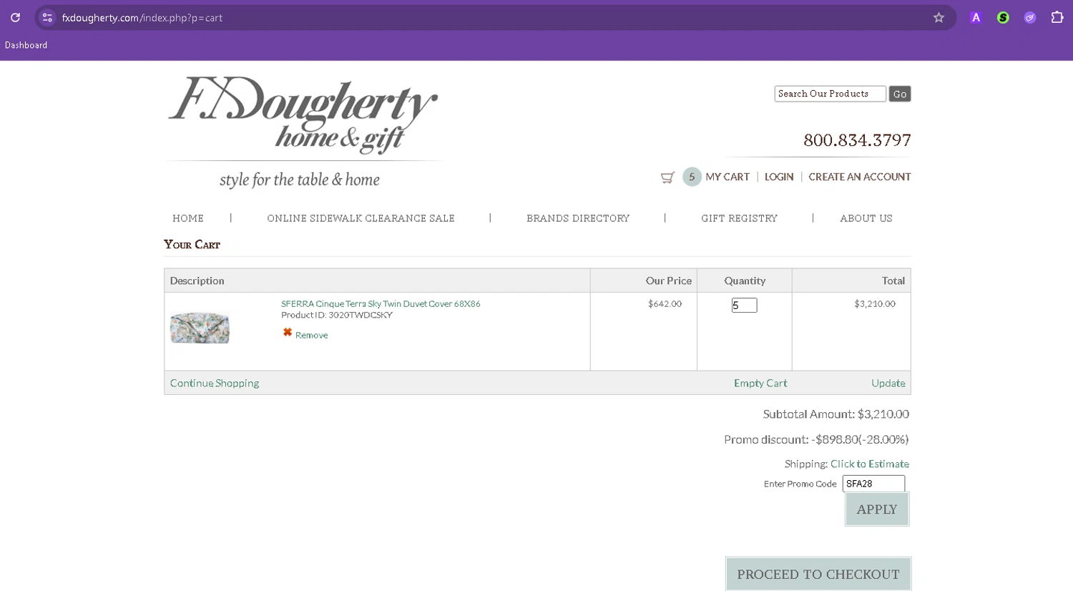Focus the browser address bar URL

coord(142,18)
